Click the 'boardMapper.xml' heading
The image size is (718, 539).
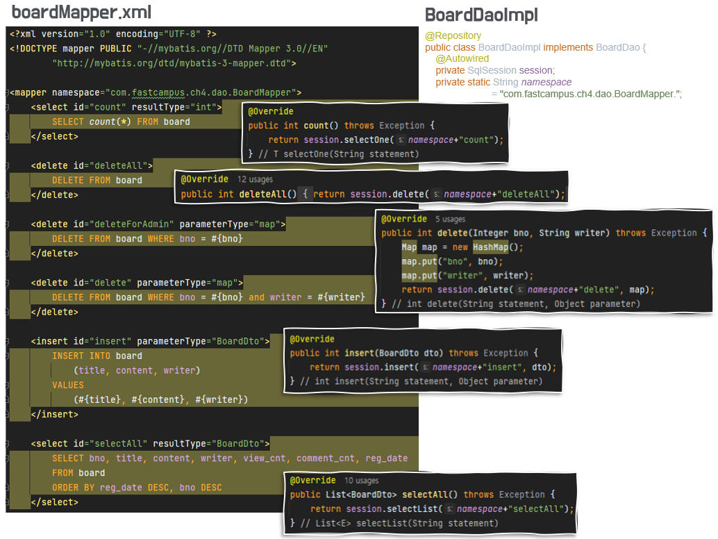(x=81, y=13)
